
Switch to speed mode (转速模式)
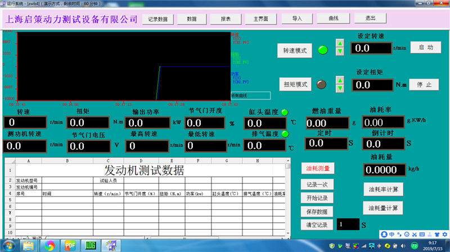coord(295,51)
